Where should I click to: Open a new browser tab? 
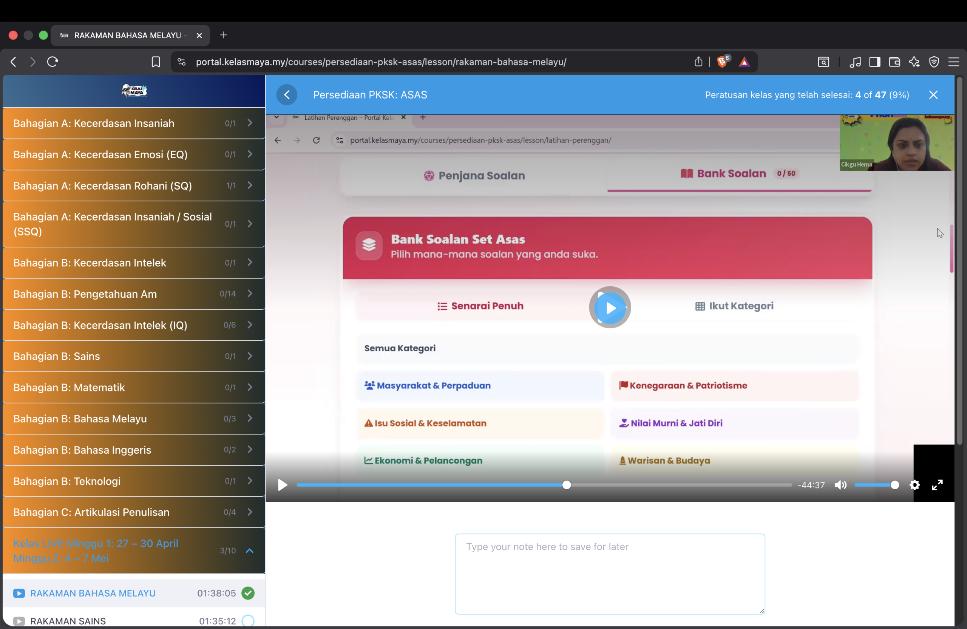[x=224, y=36]
